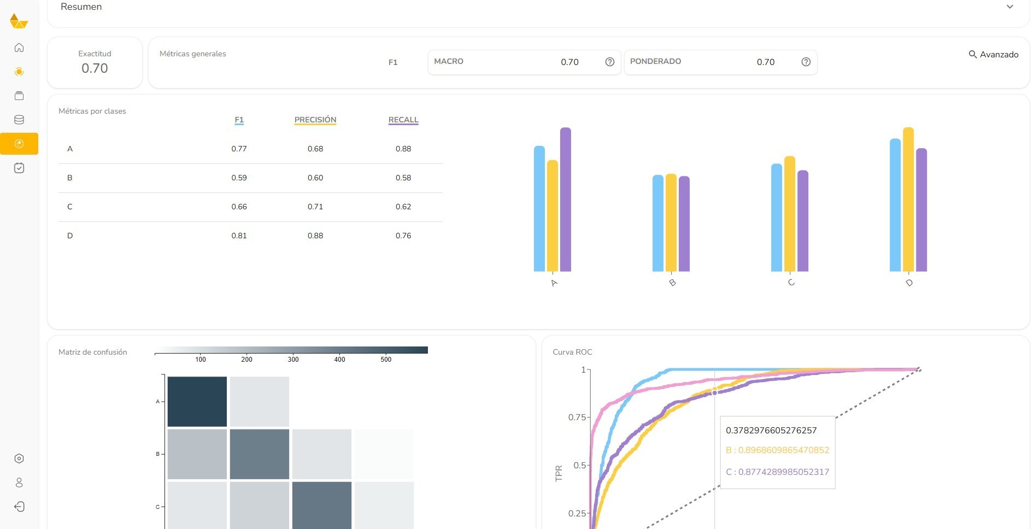This screenshot has height=529, width=1034.
Task: Sort class metrics by RECALL column
Action: [x=403, y=120]
